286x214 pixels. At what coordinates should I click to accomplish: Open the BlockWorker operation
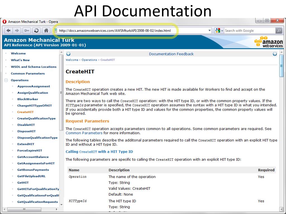[x=28, y=99]
